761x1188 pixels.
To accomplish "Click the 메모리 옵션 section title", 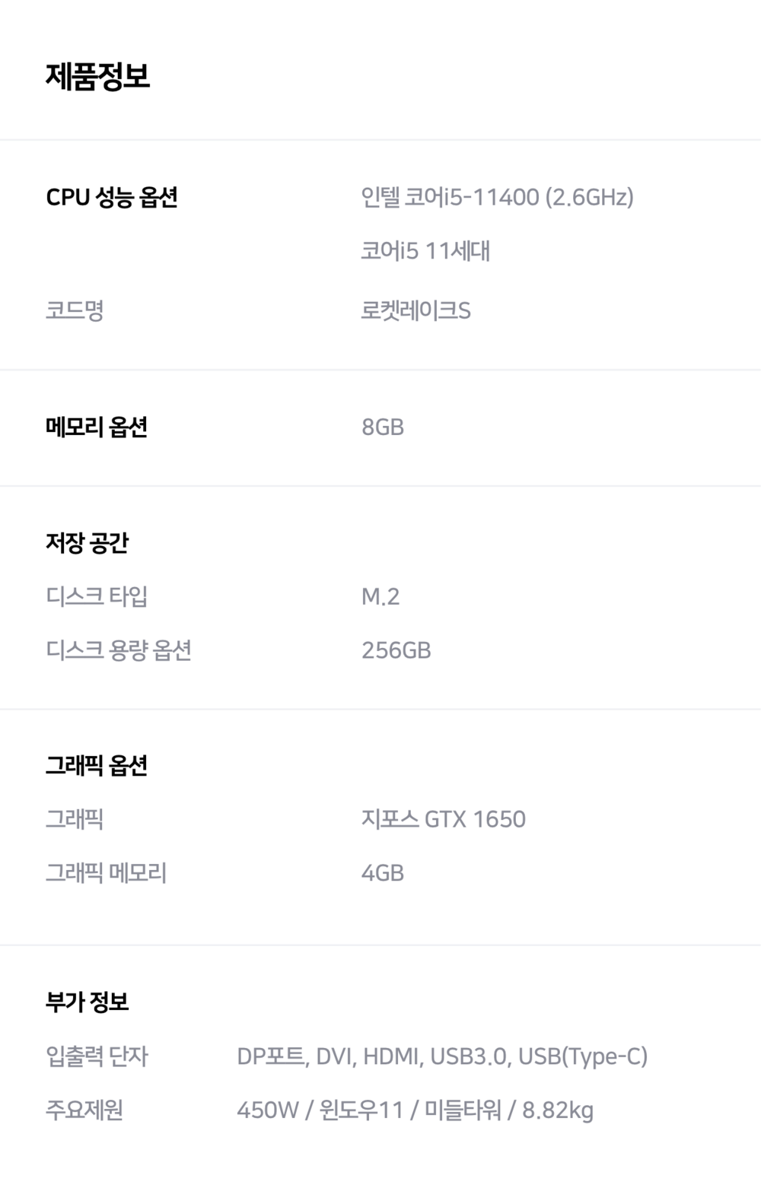I will (97, 427).
